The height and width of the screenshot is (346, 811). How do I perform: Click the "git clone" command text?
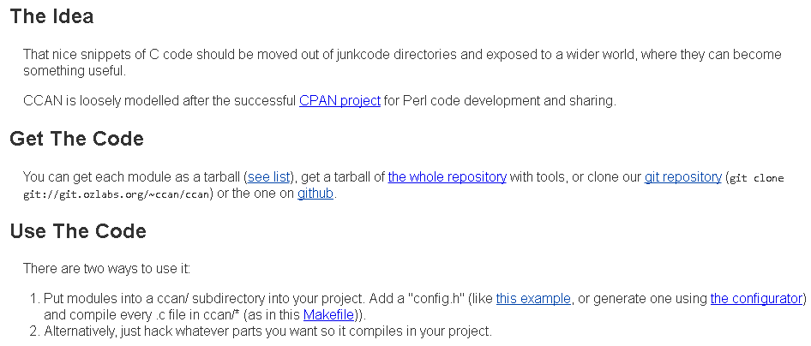tap(757, 178)
